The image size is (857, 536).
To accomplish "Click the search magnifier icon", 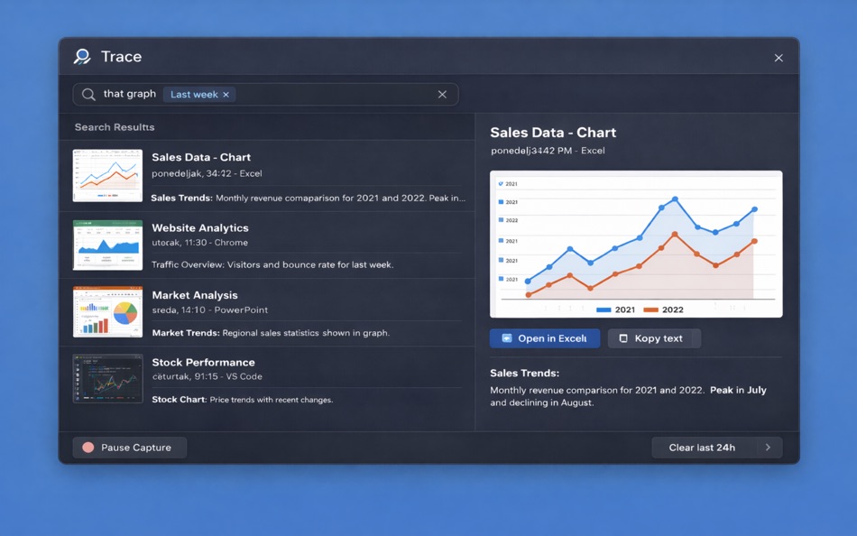I will click(88, 94).
